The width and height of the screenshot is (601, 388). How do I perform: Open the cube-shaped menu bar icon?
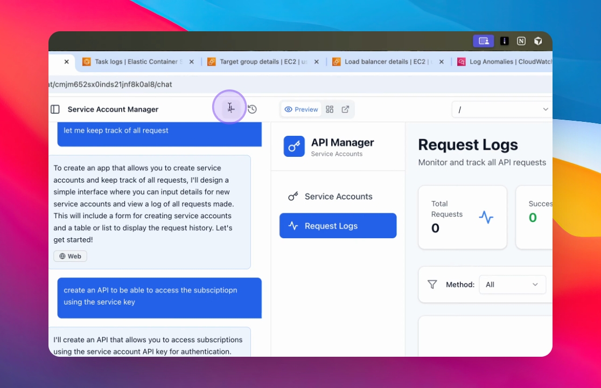538,41
